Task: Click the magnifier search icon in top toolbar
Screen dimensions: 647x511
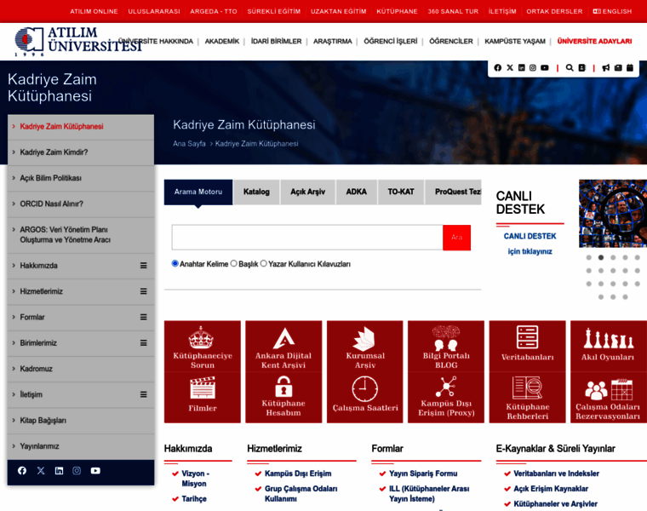Action: [x=570, y=67]
